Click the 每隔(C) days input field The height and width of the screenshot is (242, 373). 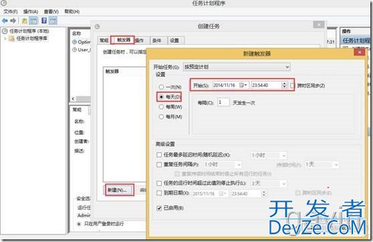pos(223,102)
